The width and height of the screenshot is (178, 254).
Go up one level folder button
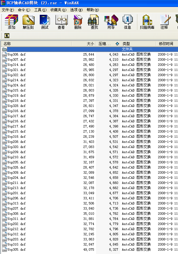[x=7, y=36]
